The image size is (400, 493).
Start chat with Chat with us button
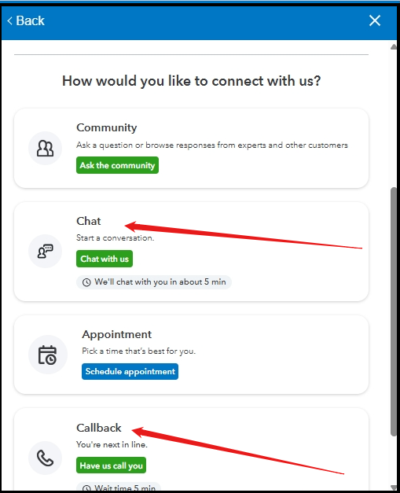tap(105, 259)
